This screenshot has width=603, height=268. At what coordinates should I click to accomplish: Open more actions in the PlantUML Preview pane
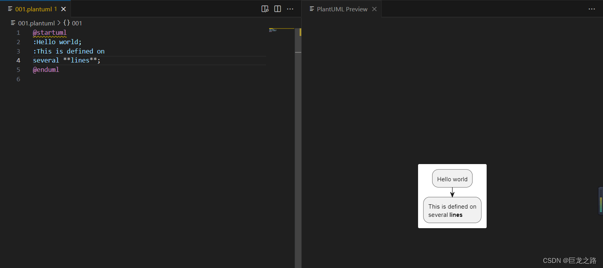tap(592, 9)
